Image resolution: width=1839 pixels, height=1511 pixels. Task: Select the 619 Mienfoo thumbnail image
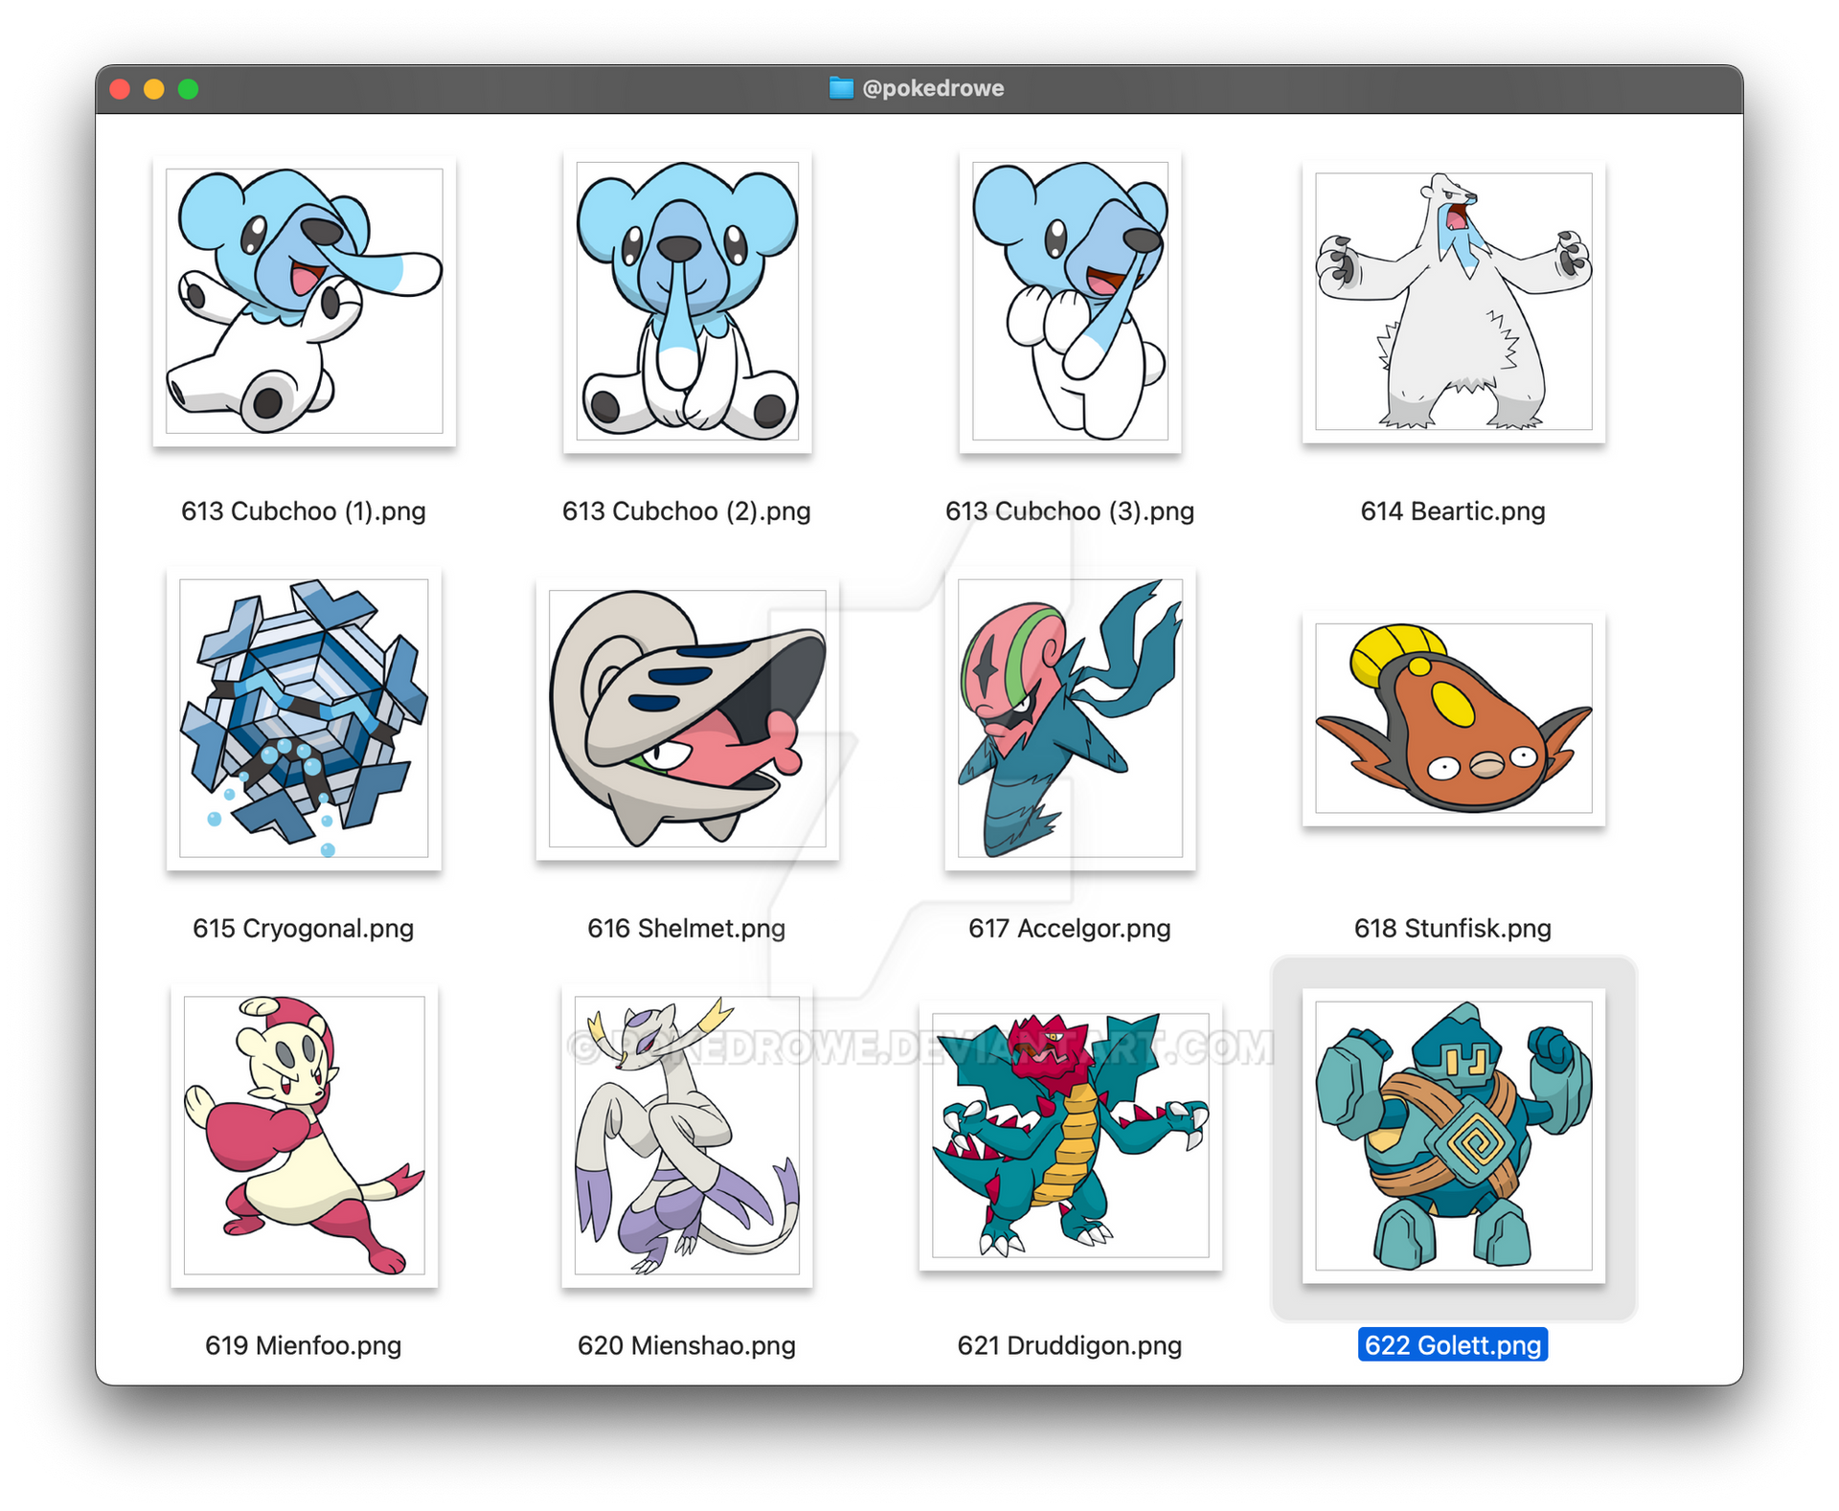(304, 1136)
